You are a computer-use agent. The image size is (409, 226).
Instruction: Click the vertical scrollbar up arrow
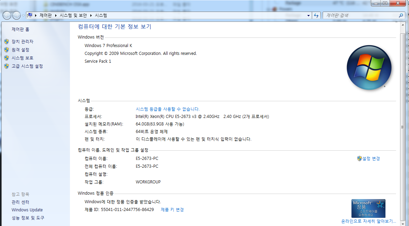(403, 25)
